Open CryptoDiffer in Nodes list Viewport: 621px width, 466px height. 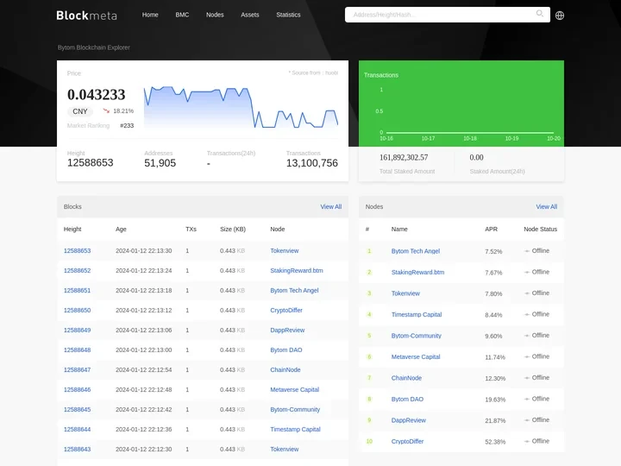click(x=407, y=441)
